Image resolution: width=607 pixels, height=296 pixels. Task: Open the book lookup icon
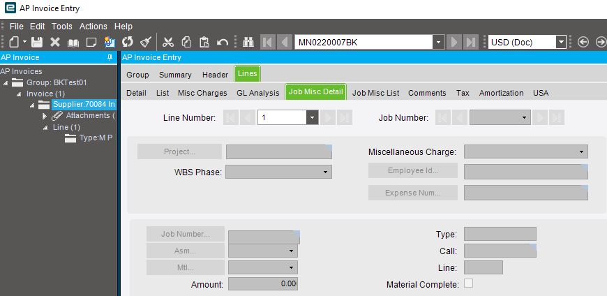click(x=73, y=42)
